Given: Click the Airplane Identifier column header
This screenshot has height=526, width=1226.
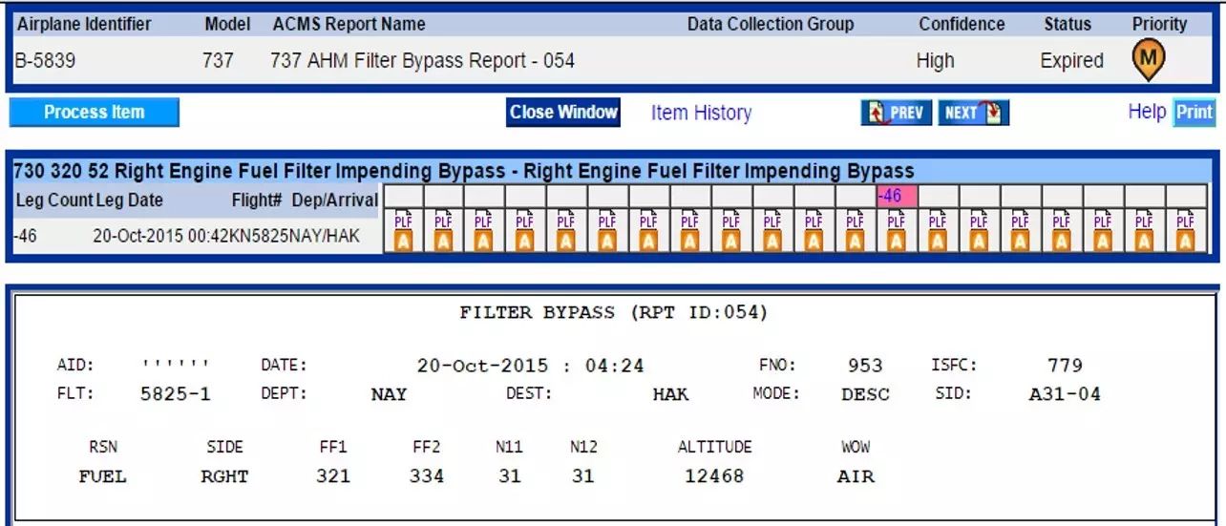Looking at the screenshot, I should [x=84, y=25].
